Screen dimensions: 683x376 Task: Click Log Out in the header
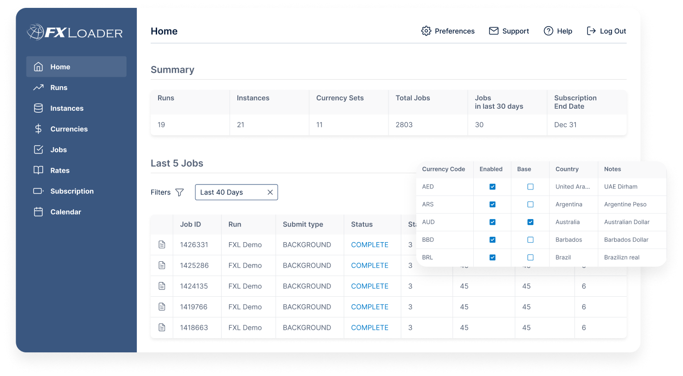[607, 31]
